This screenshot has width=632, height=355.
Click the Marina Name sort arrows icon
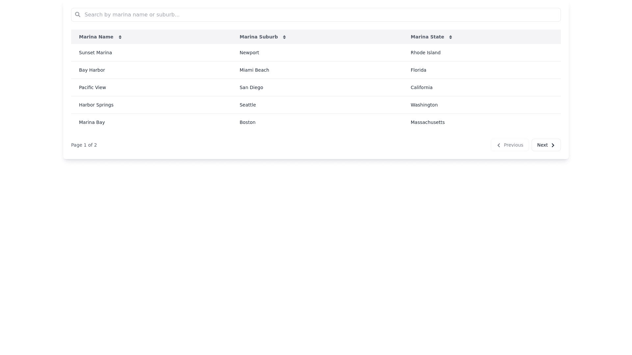click(120, 37)
